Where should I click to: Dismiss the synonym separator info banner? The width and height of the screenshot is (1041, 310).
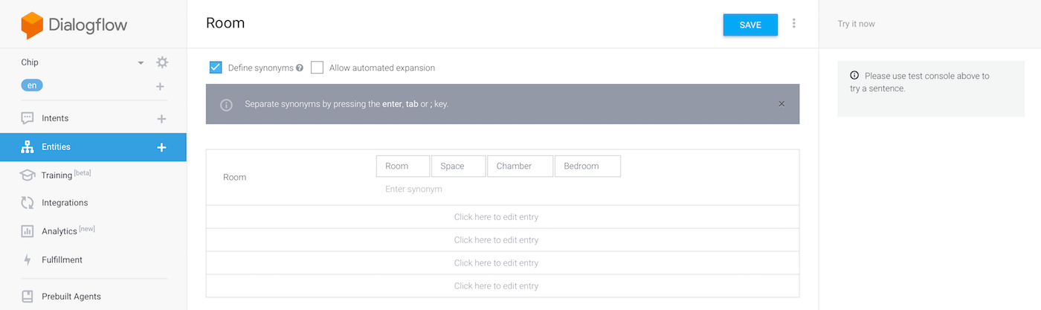(781, 104)
